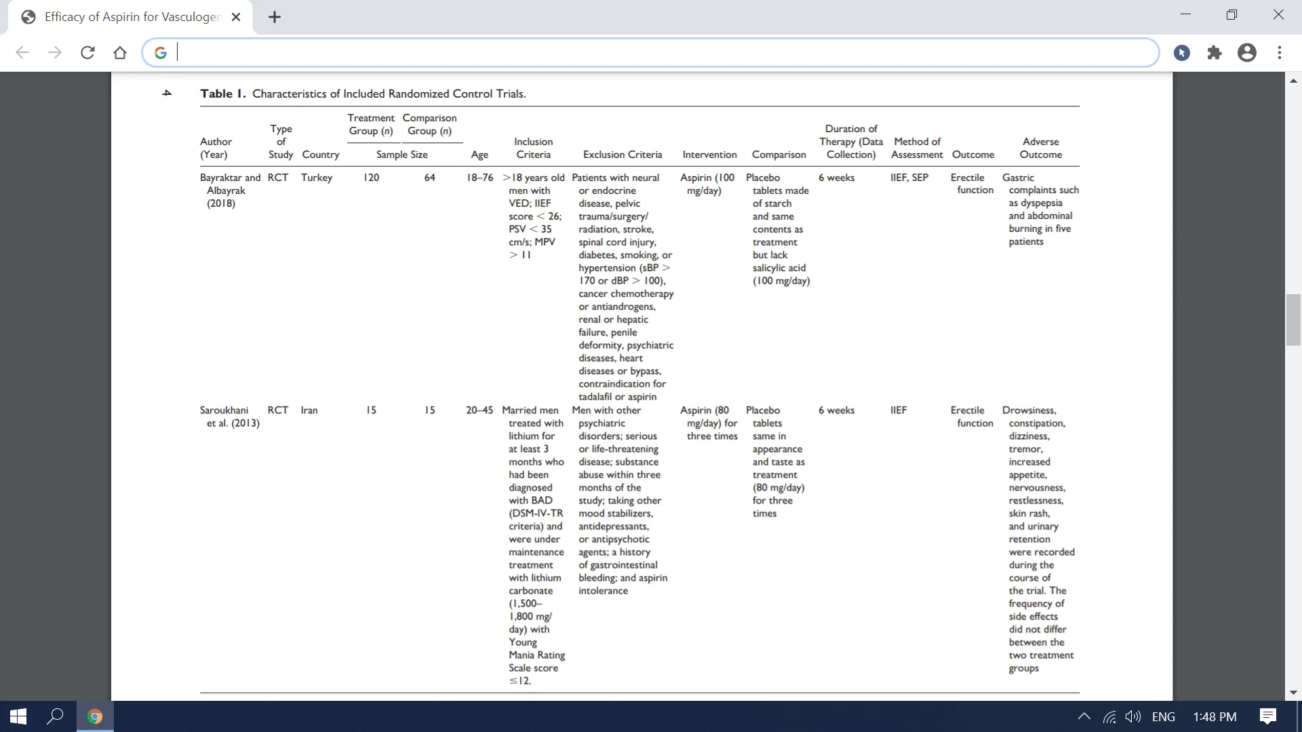This screenshot has width=1302, height=732.
Task: Open the Extensions puzzle-piece menu
Action: 1215,53
